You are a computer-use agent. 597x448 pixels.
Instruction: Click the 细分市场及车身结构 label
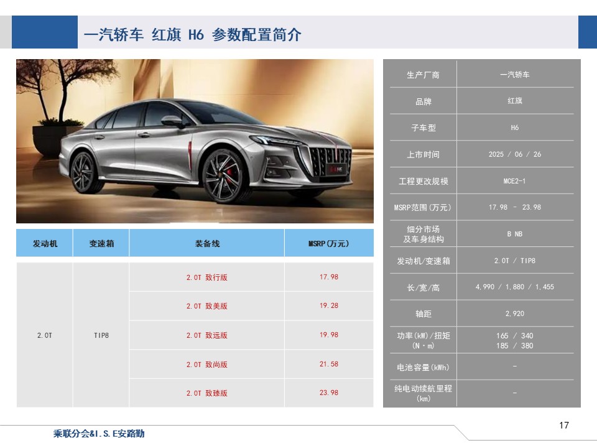click(x=423, y=235)
